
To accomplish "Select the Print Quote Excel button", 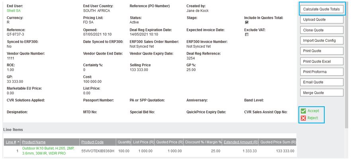I will (321, 61).
